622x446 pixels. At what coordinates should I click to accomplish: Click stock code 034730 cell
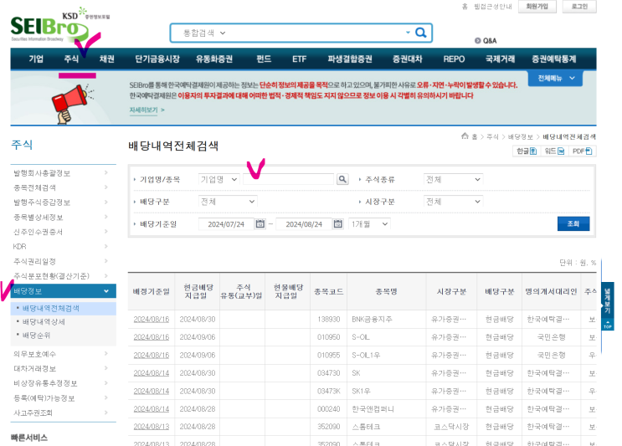(328, 373)
